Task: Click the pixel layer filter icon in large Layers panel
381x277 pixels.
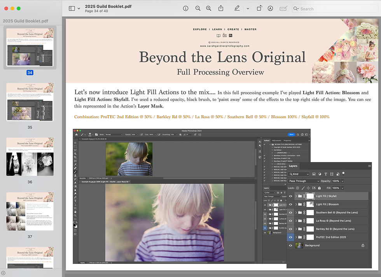Action: pos(314,174)
